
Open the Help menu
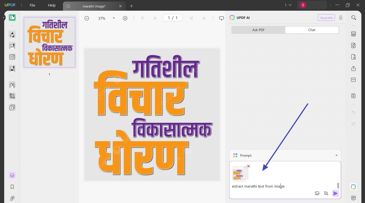pyautogui.click(x=52, y=5)
